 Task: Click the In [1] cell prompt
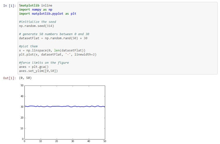(9, 6)
